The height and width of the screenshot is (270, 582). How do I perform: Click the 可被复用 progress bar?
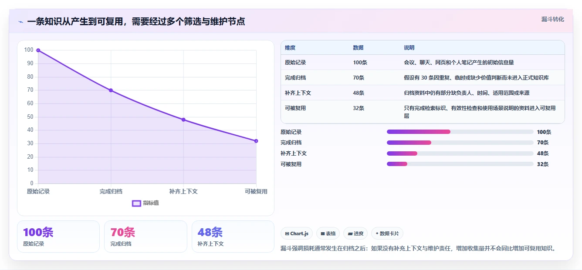point(460,164)
